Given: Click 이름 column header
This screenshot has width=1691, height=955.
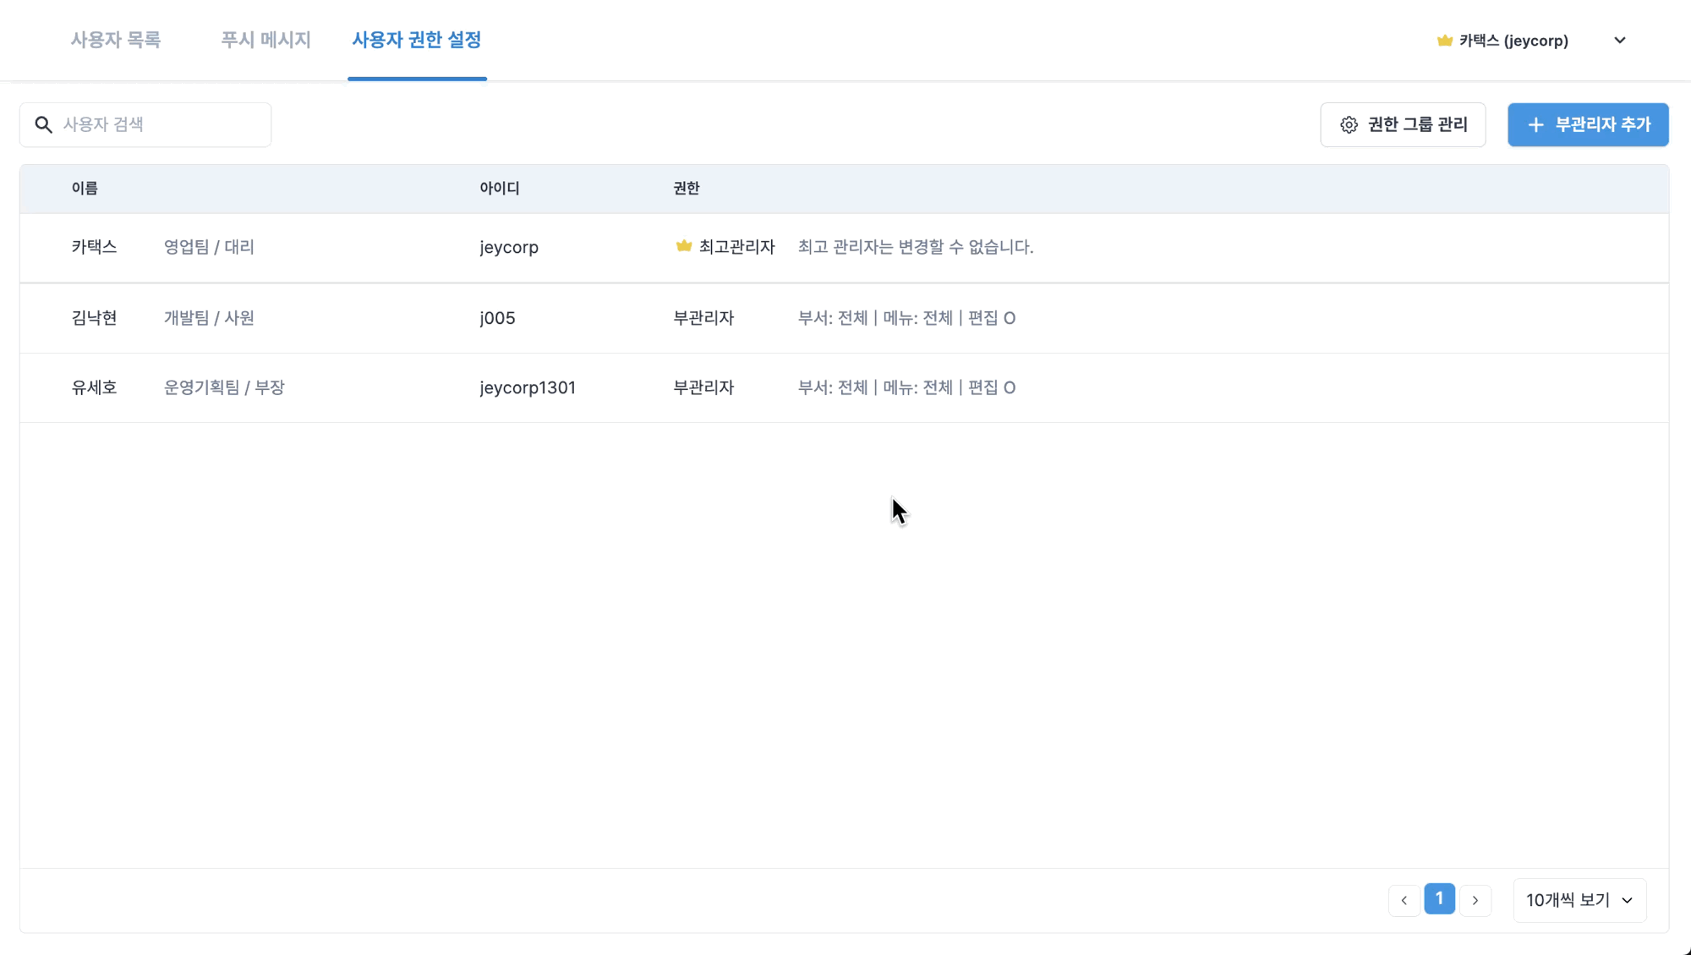Looking at the screenshot, I should tap(85, 189).
